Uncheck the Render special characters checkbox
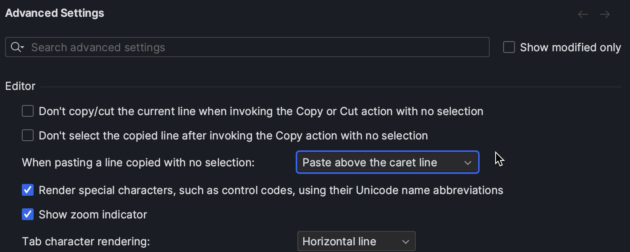The width and height of the screenshot is (630, 252). point(28,190)
